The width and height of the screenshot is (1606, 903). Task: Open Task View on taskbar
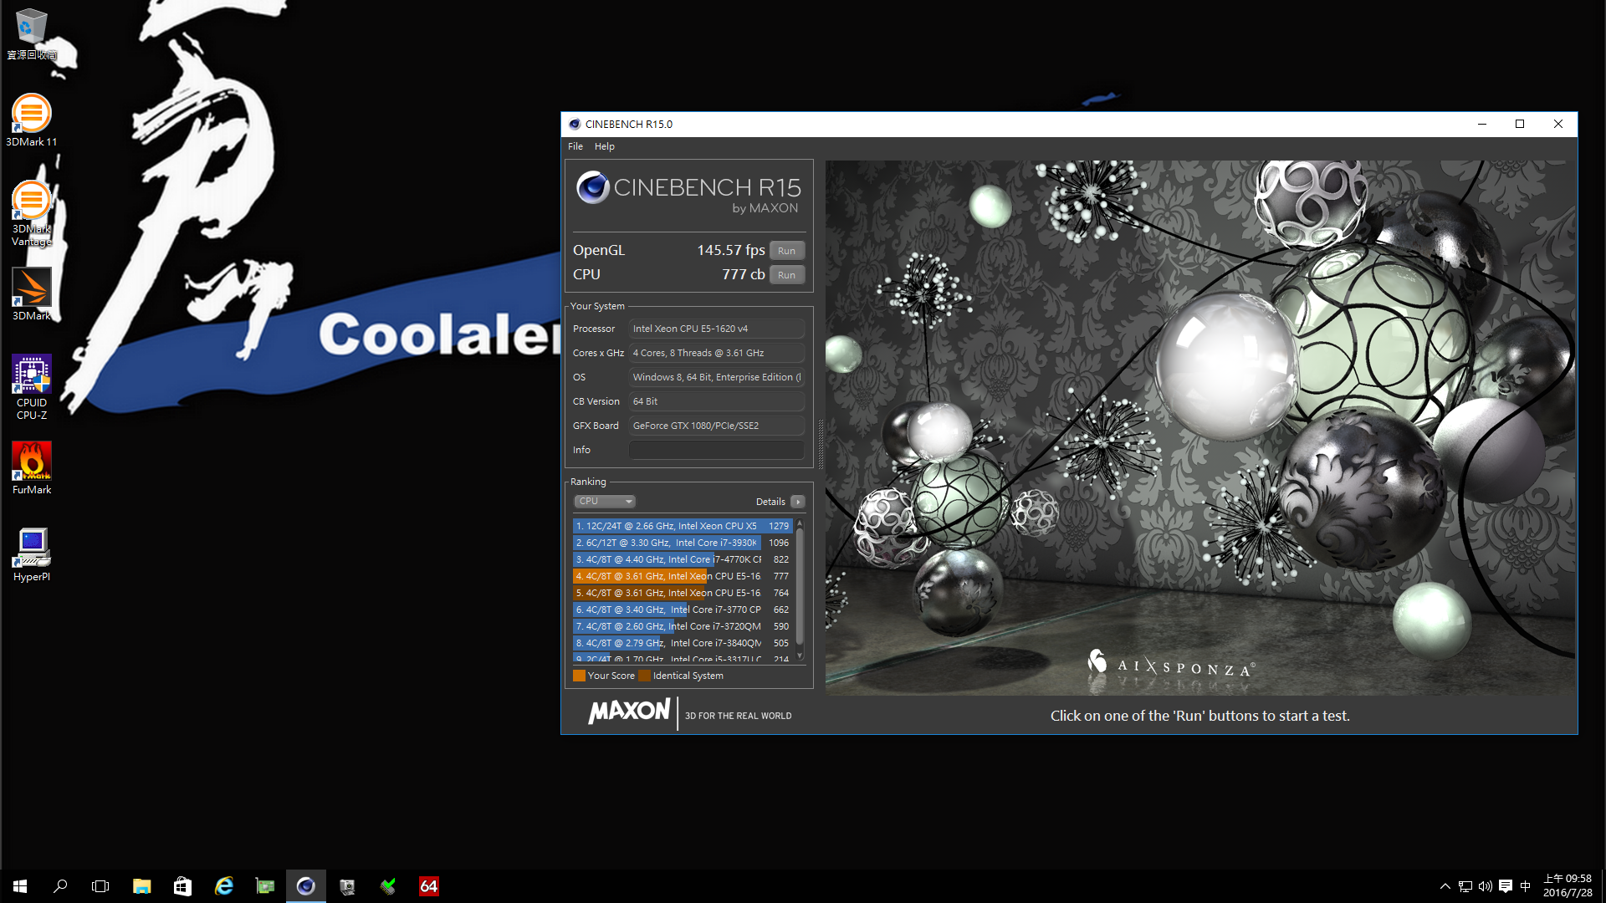click(100, 886)
